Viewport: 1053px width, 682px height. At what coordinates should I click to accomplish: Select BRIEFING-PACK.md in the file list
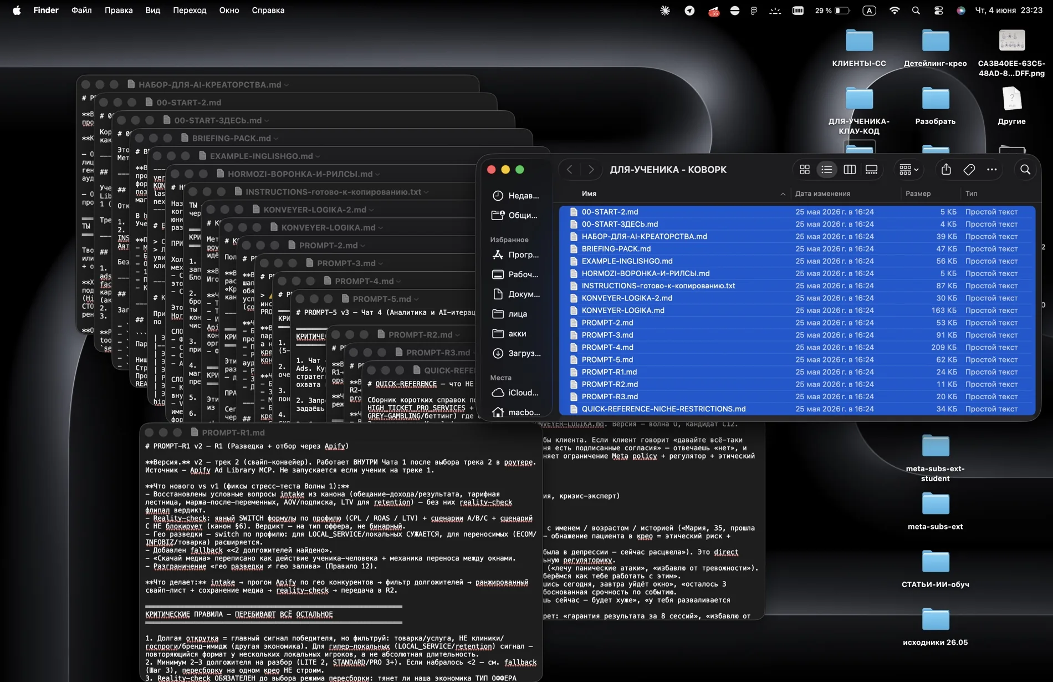pos(797,249)
